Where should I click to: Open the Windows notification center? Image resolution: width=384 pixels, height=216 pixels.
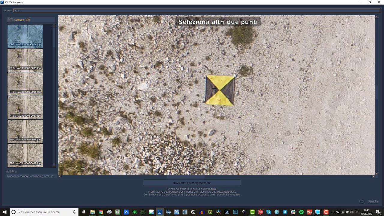click(378, 212)
